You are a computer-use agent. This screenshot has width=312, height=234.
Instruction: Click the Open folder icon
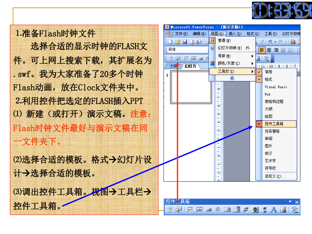[177, 42]
